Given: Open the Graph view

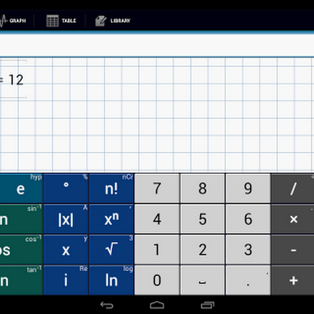Looking at the screenshot, I should (13, 21).
